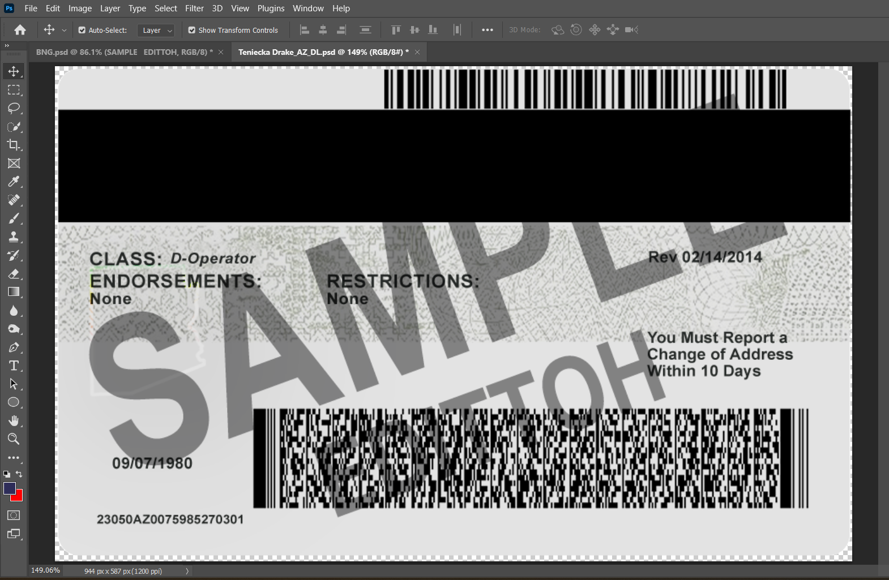This screenshot has height=580, width=889.
Task: Open the Image menu
Action: pos(80,8)
